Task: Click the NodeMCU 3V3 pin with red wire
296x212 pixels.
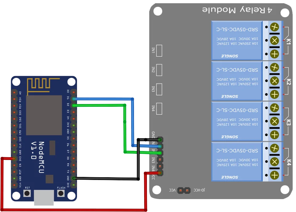Action: 14,159
